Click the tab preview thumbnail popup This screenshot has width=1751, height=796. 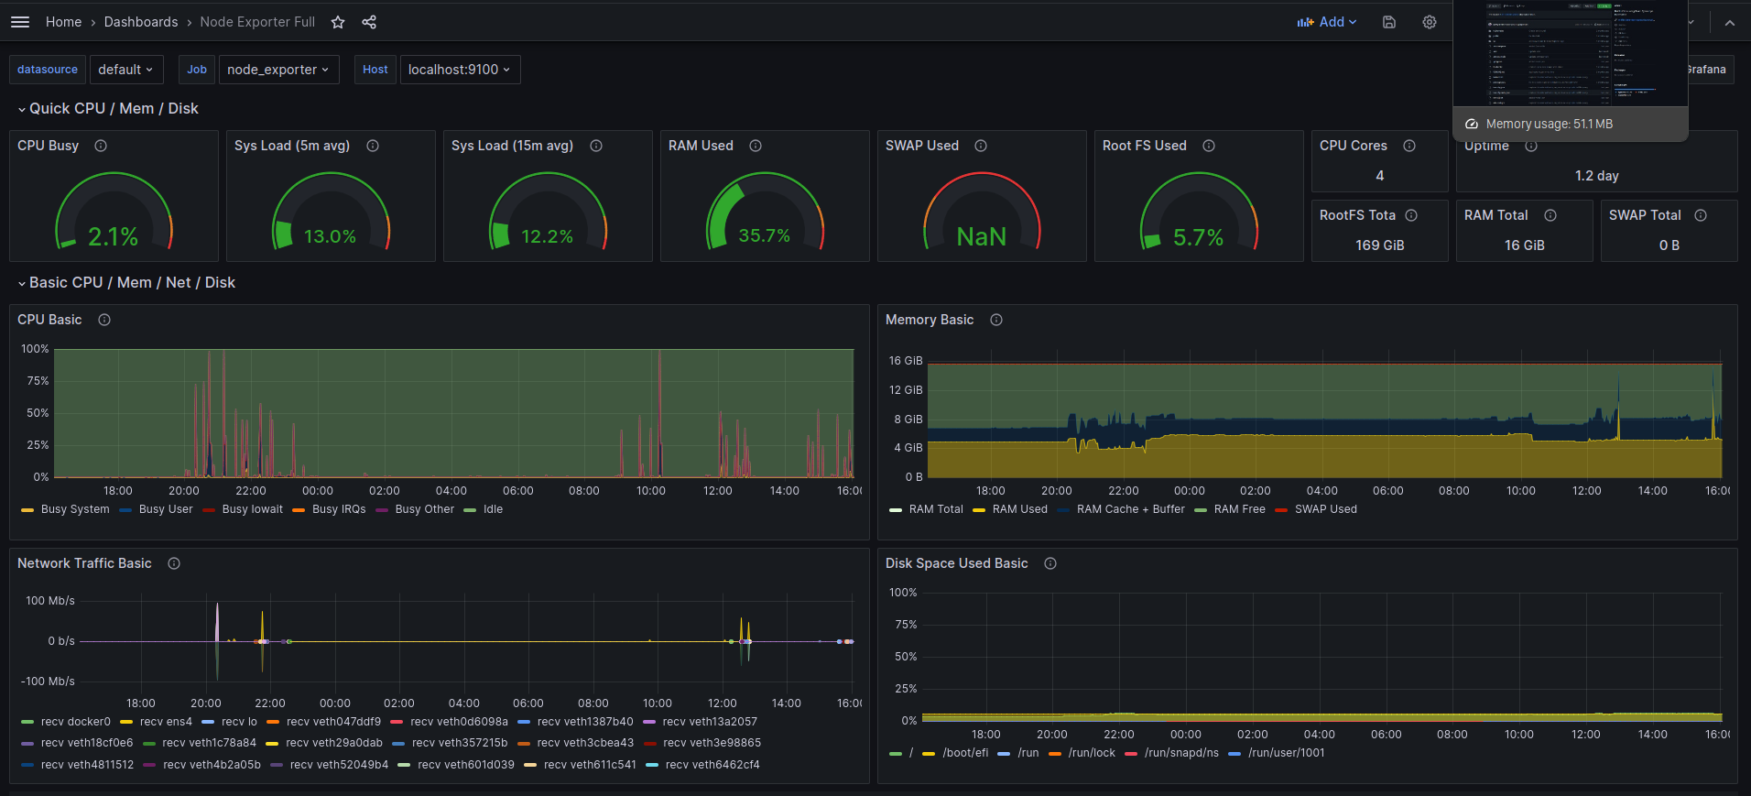coord(1571,53)
